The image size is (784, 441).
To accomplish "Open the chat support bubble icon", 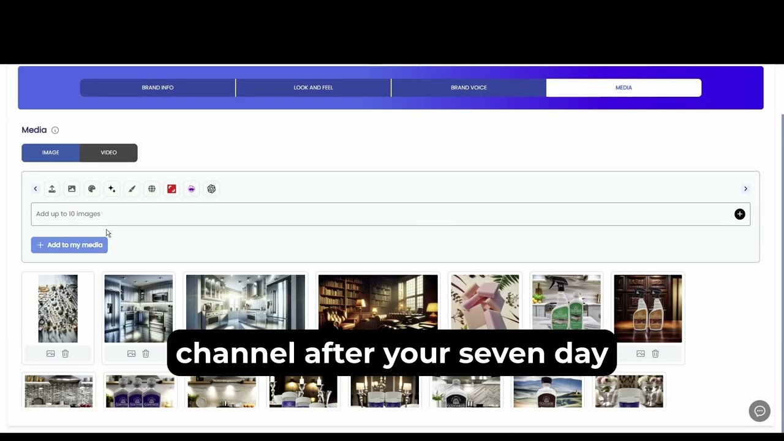I will click(759, 411).
